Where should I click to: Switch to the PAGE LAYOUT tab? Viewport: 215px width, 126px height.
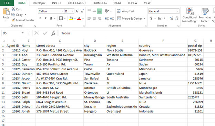(77, 3)
